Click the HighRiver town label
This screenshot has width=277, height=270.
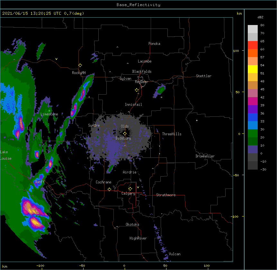[x=138, y=238]
